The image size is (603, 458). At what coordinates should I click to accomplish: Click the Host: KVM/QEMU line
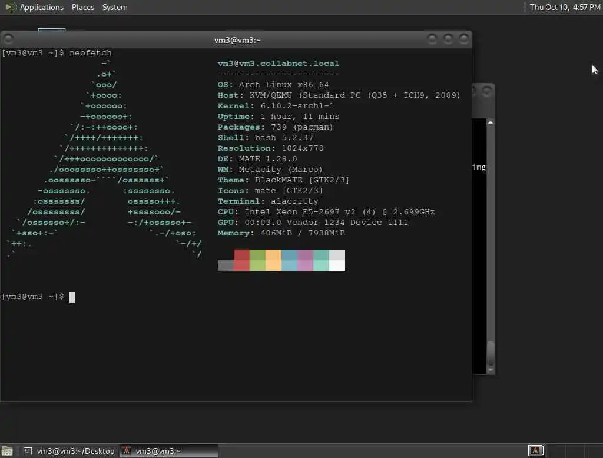339,95
